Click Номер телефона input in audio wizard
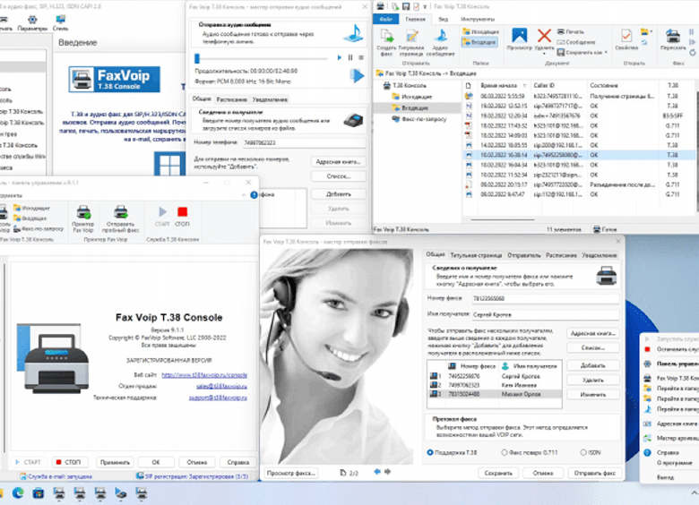This screenshot has width=699, height=505. click(304, 142)
